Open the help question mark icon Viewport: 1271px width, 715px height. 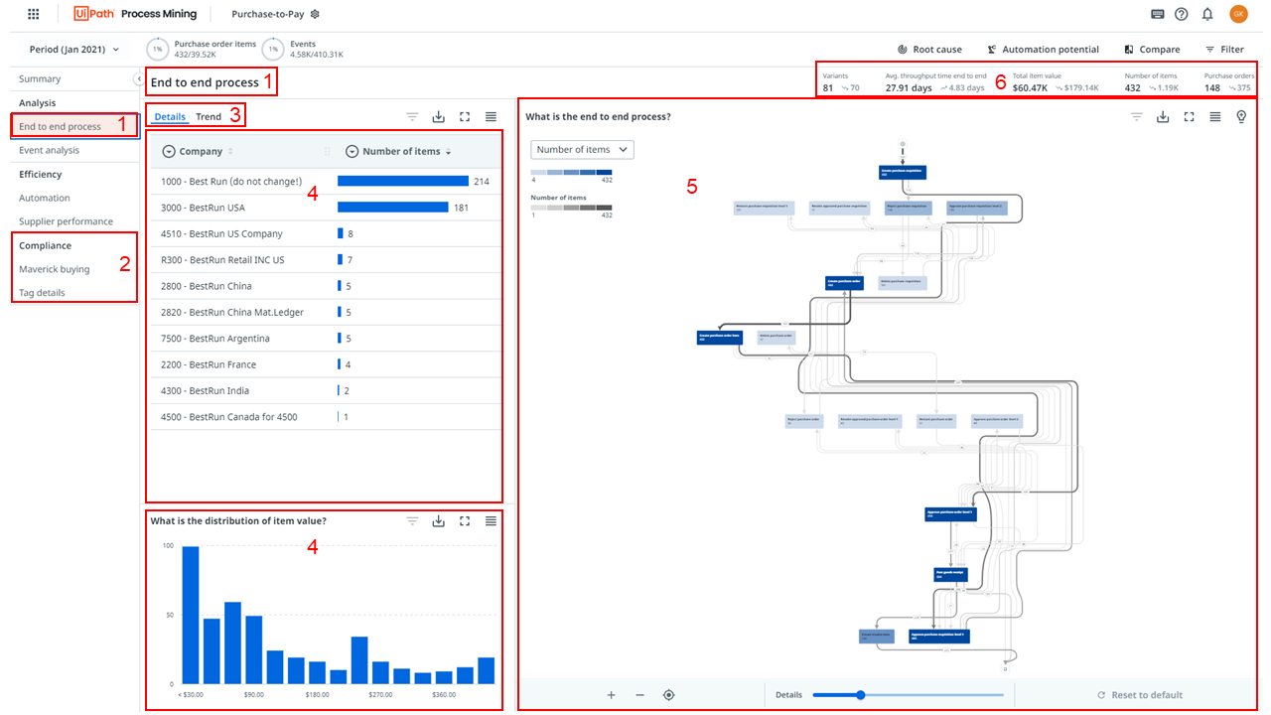click(1181, 14)
